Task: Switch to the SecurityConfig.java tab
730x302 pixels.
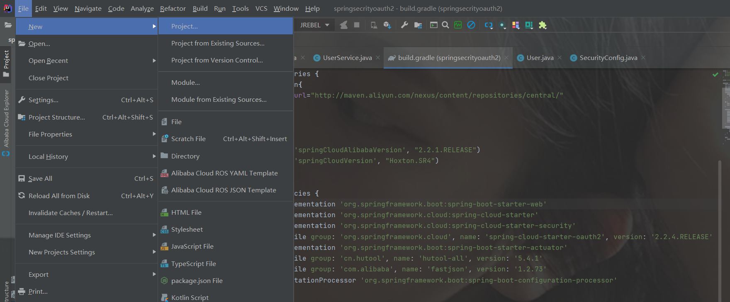Action: (x=608, y=58)
